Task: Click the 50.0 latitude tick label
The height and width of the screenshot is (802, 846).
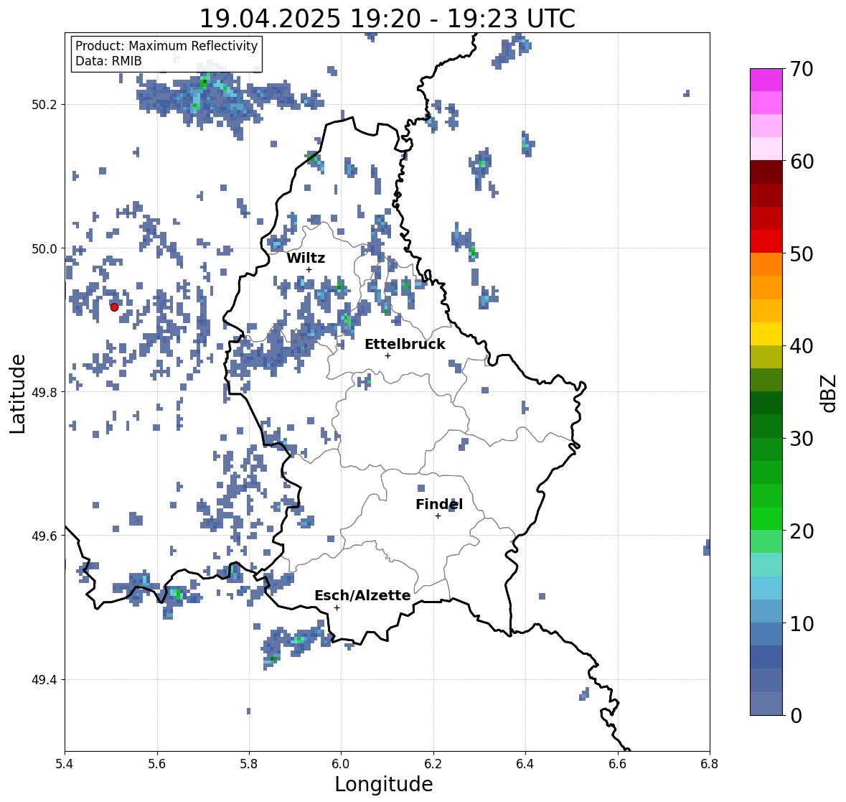Action: [44, 249]
